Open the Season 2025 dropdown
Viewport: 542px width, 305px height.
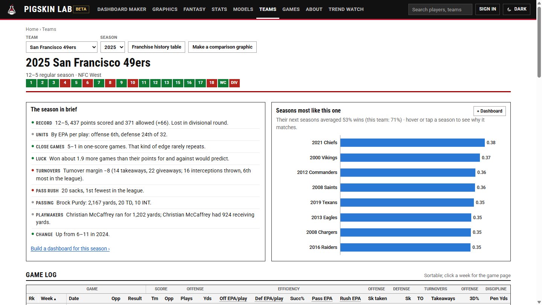click(113, 47)
